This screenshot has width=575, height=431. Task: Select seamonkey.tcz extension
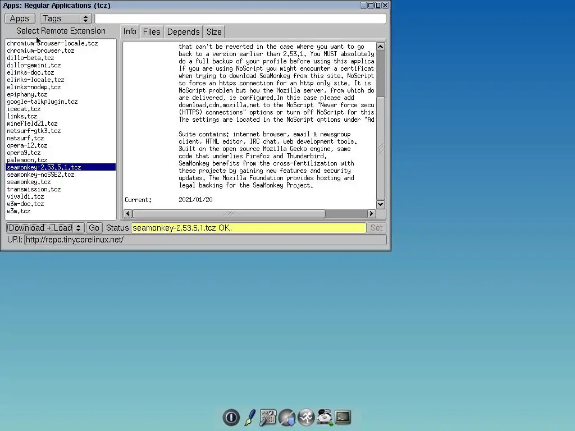[x=61, y=182]
